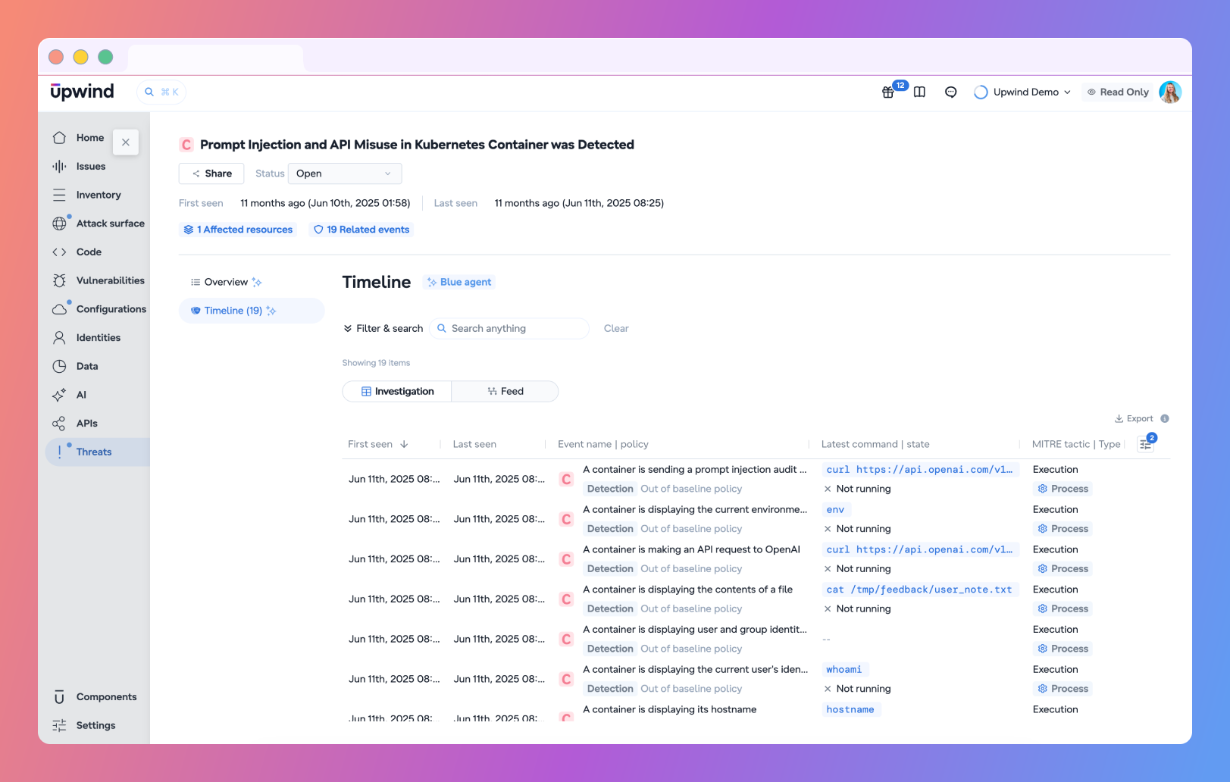
Task: Click the Blue agent badge
Action: [459, 282]
